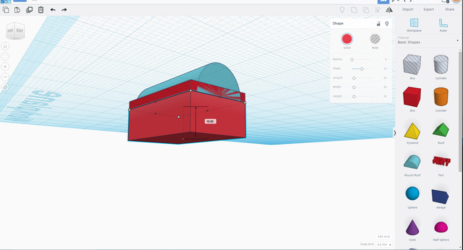
Task: Delete selected shape with trash icon
Action: [x=41, y=10]
